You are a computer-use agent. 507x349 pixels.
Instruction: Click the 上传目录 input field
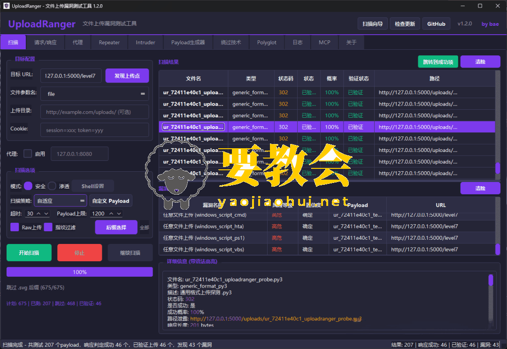94,112
